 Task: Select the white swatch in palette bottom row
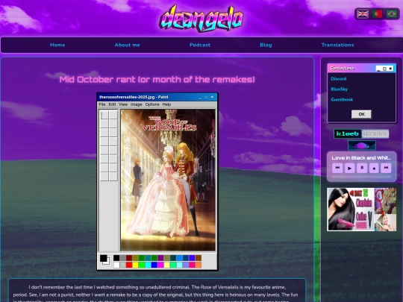116,265
